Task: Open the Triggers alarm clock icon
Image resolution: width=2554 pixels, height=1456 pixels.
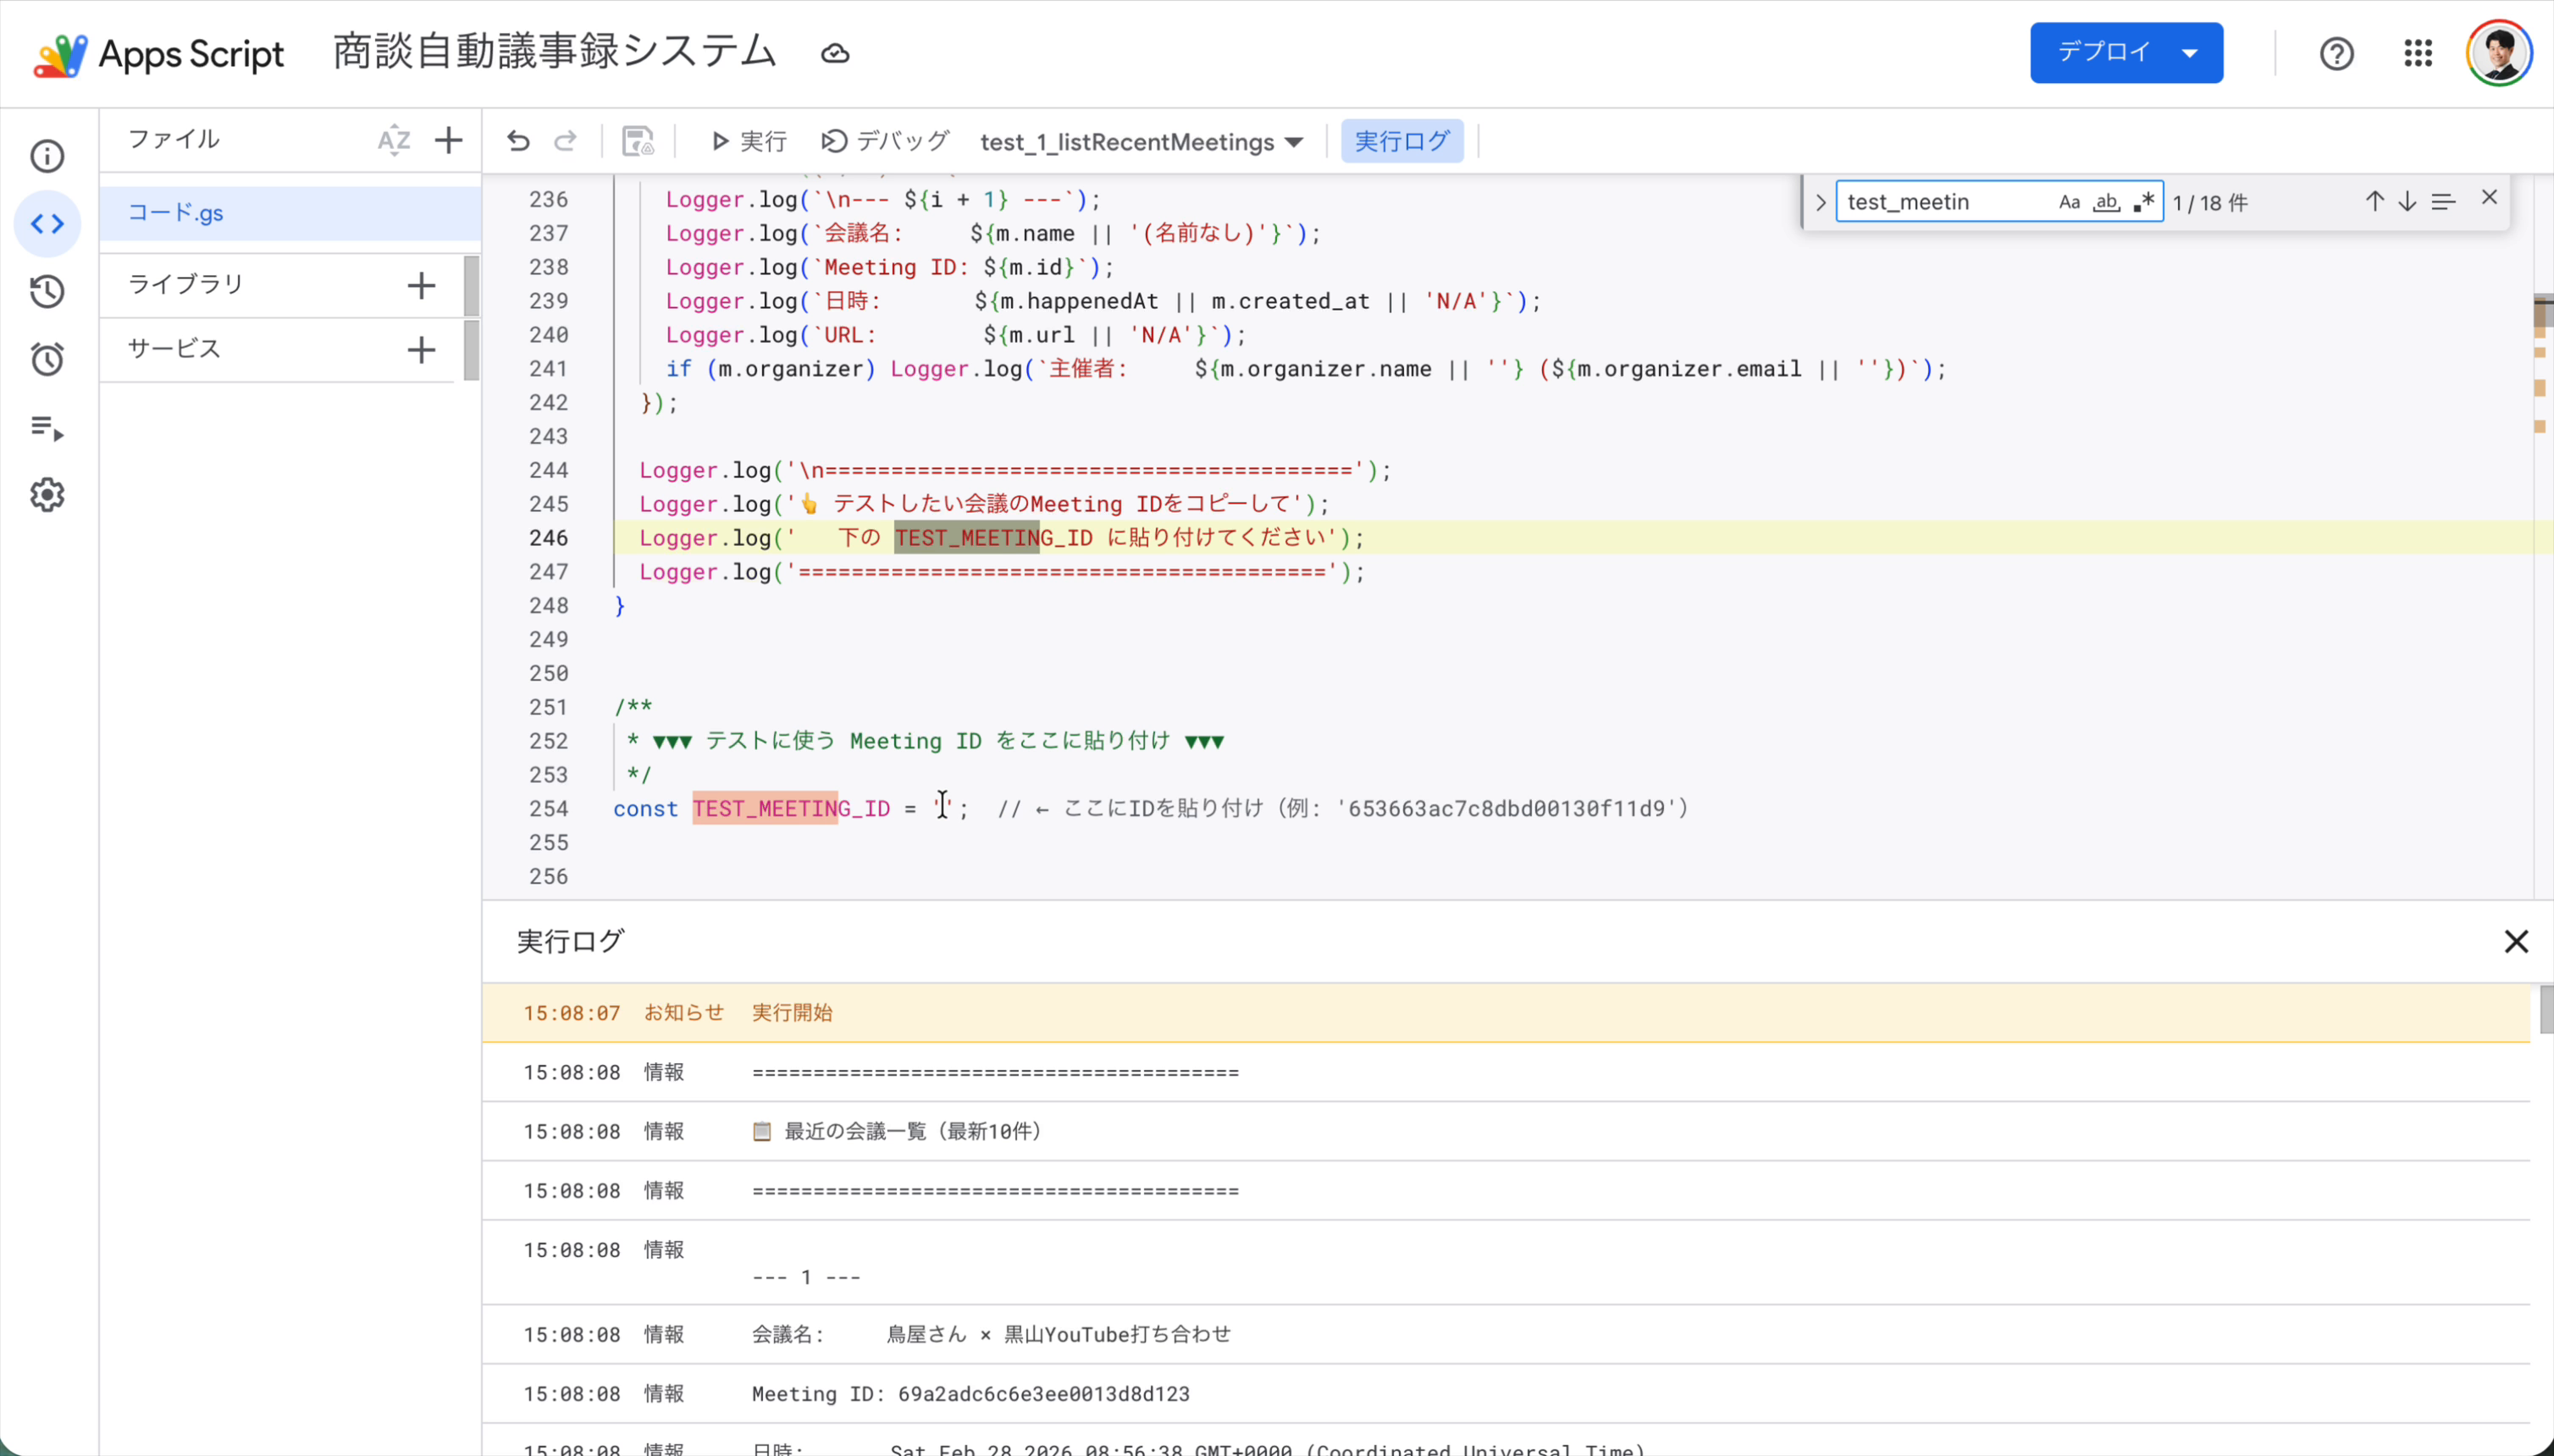Action: click(47, 359)
